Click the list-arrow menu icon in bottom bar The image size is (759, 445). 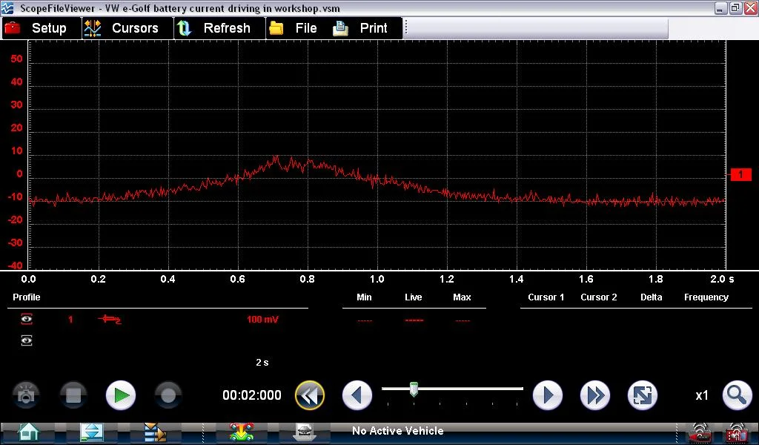[x=155, y=432]
